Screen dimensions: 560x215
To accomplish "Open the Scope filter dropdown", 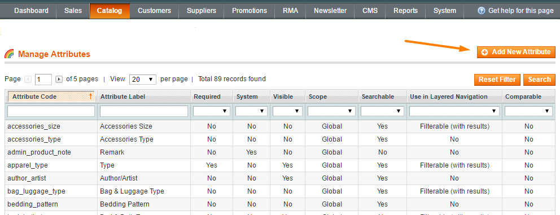I will tap(331, 111).
